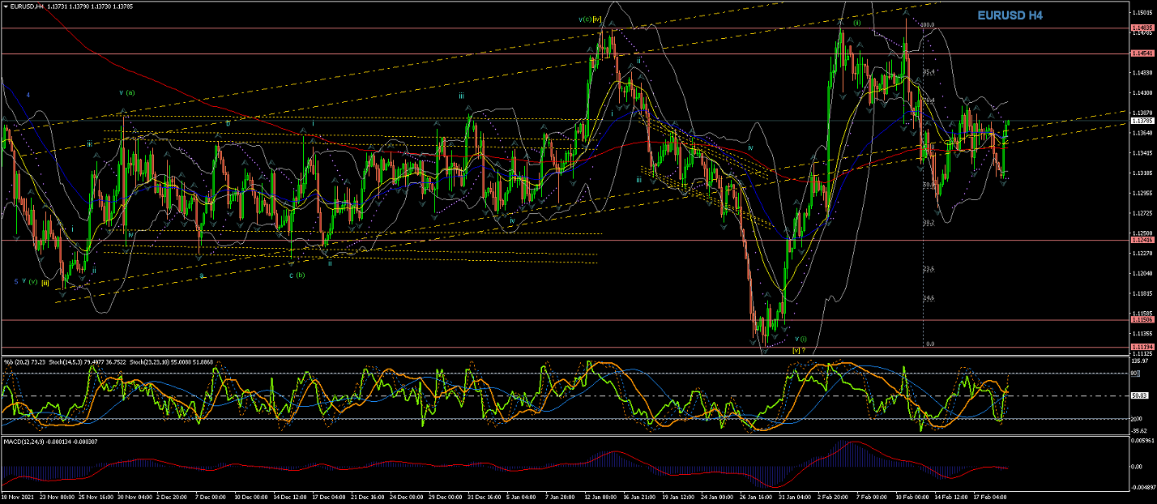Click the 50.63 oscillator scale value
Screen dimensions: 1157x504
1138,395
